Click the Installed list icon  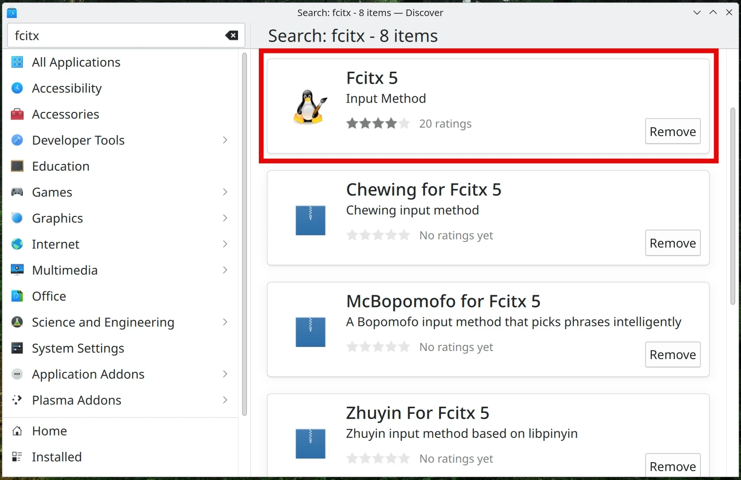17,457
